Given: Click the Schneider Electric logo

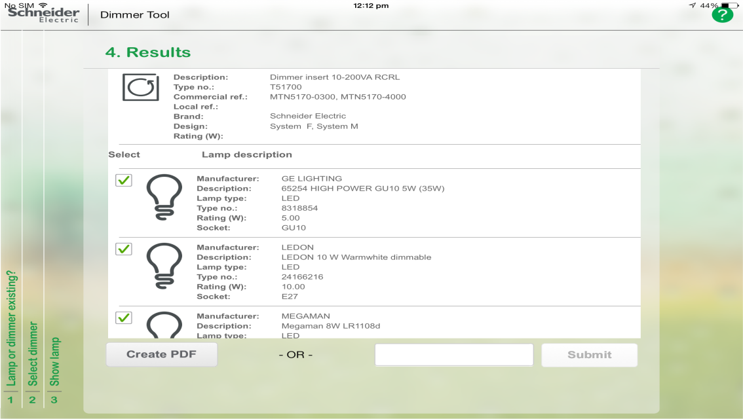Looking at the screenshot, I should tap(44, 14).
